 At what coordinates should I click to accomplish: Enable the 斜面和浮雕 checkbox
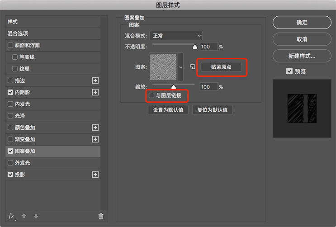[x=10, y=45]
